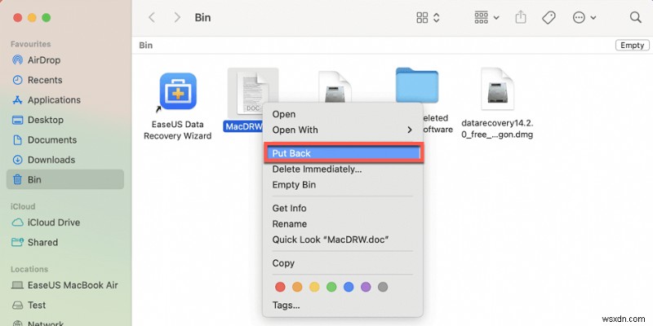The width and height of the screenshot is (653, 326).
Task: Apply the green tag color
Action: [331, 287]
